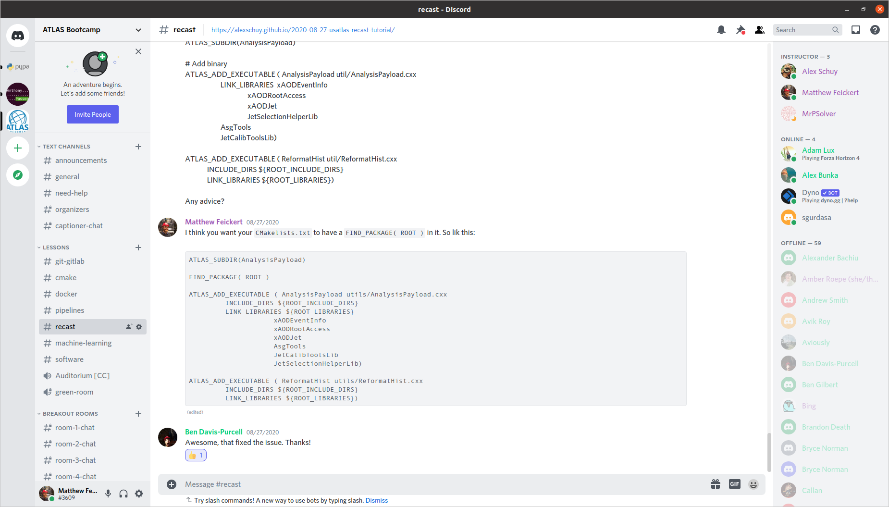The height and width of the screenshot is (507, 889).
Task: Create channel in Text Channels
Action: pyautogui.click(x=138, y=147)
